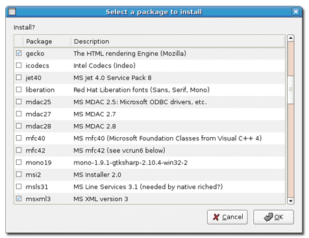Select "MS Line Services 3.1" description
Screen dimensions: 309x238
[x=148, y=187]
